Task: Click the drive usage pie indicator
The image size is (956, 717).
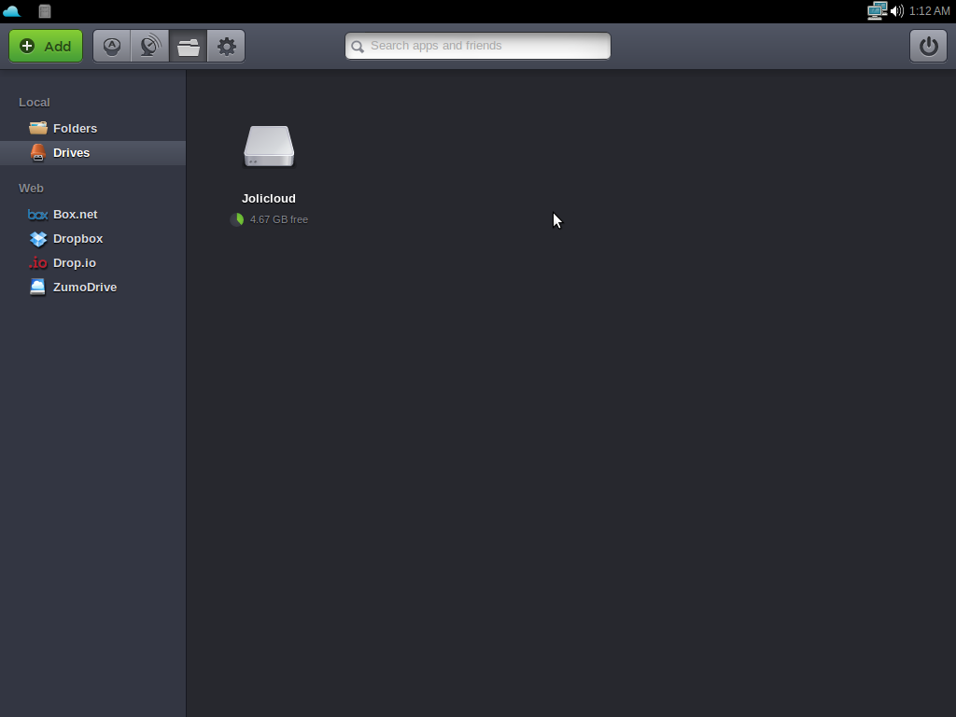Action: (237, 219)
